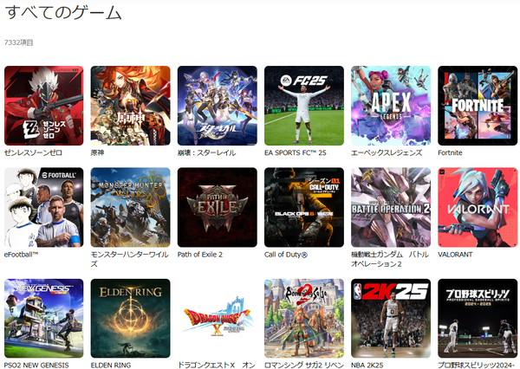Screen dimensions: 520x369
Task: Select the Fortnite cover tile
Action: pyautogui.click(x=478, y=106)
